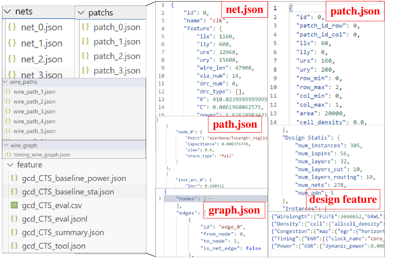Collapse the wire_paths folder

(x=6, y=82)
